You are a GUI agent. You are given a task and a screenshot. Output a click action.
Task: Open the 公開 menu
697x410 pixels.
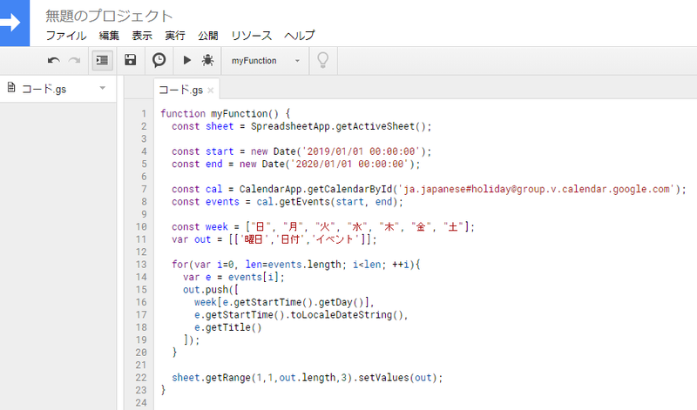[208, 36]
